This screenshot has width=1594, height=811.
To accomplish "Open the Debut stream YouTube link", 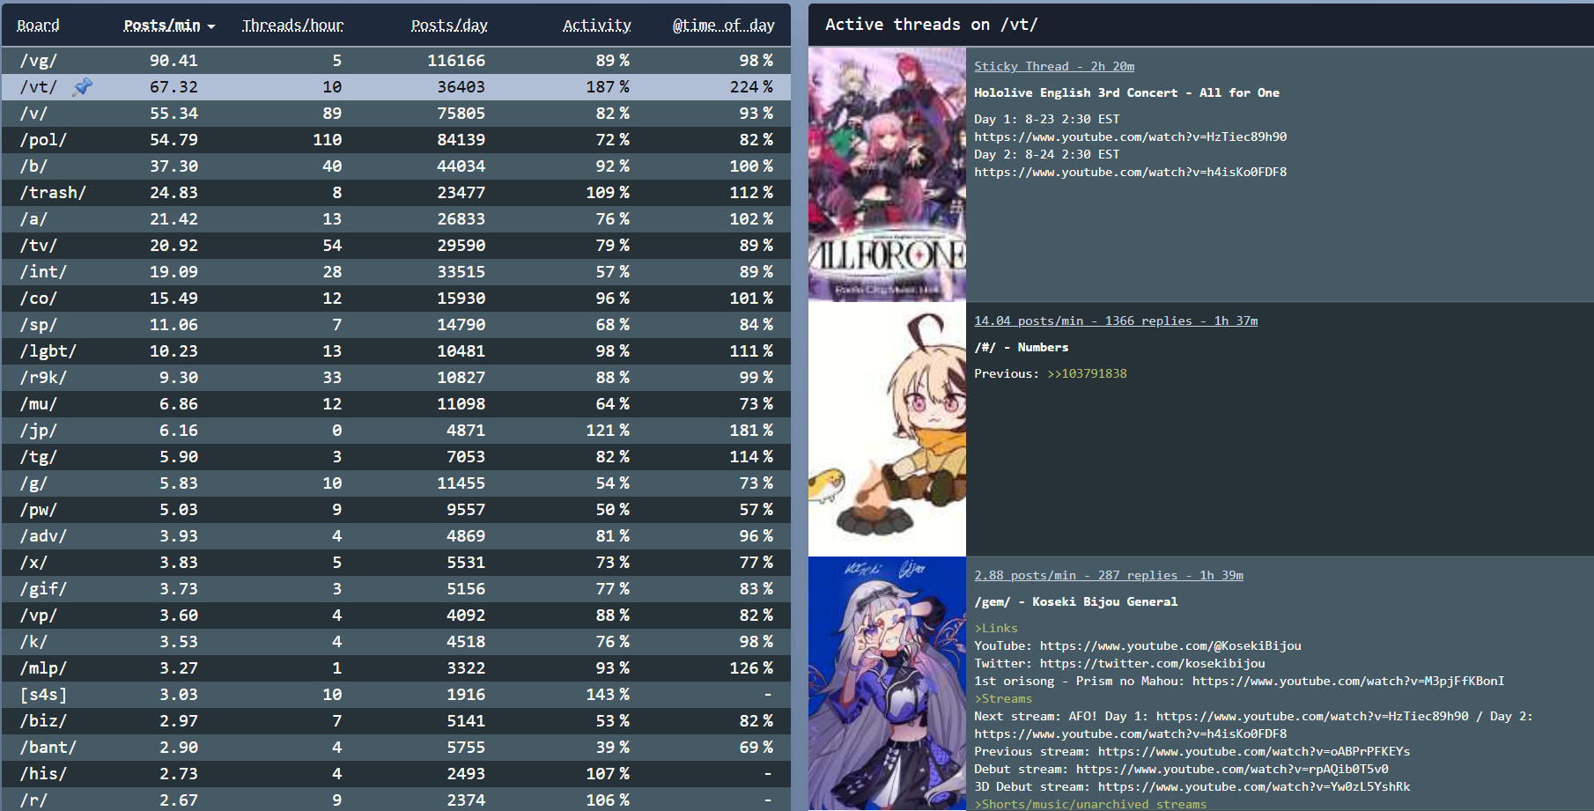I will click(x=1232, y=769).
